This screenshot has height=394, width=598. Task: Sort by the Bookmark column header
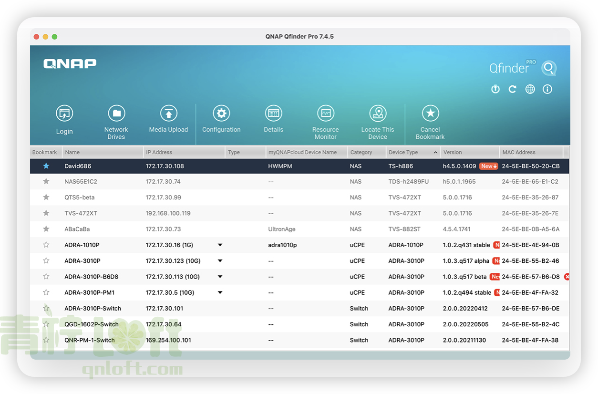[46, 153]
